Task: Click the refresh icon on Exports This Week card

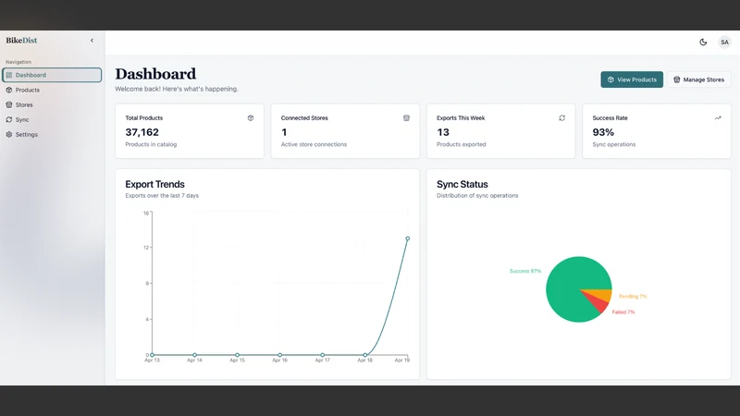Action: click(562, 118)
